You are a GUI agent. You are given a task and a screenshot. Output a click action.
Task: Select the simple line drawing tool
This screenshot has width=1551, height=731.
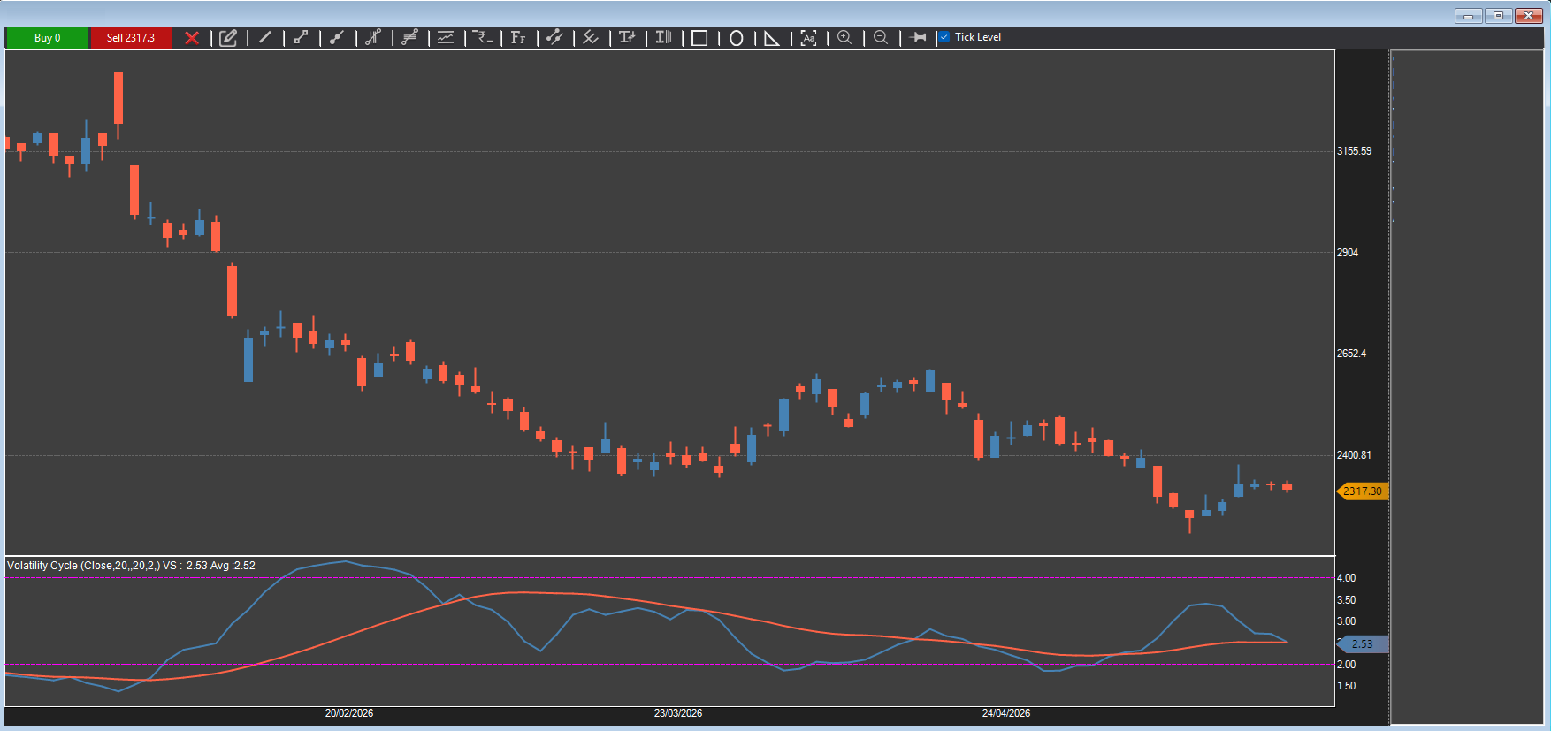tap(264, 37)
